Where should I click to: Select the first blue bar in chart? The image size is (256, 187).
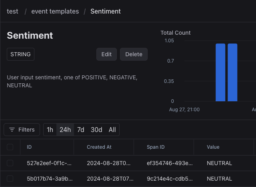coord(220,72)
